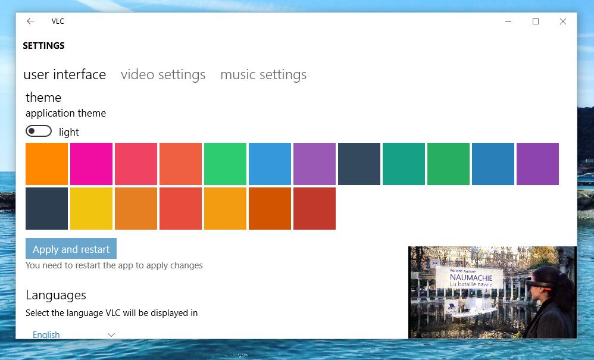Select the light green swatch in top row
The height and width of the screenshot is (360, 594).
(225, 164)
